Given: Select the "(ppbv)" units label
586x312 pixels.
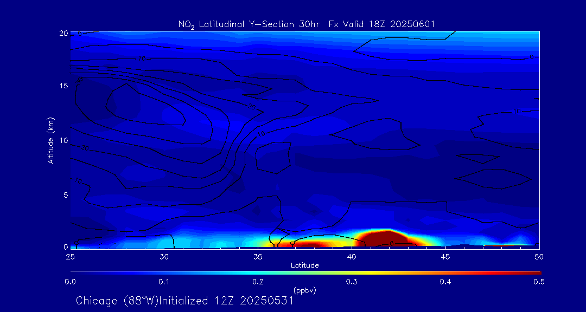Looking at the screenshot, I should [x=305, y=290].
